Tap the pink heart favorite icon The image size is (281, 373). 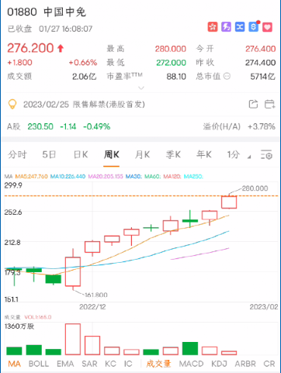point(267,26)
